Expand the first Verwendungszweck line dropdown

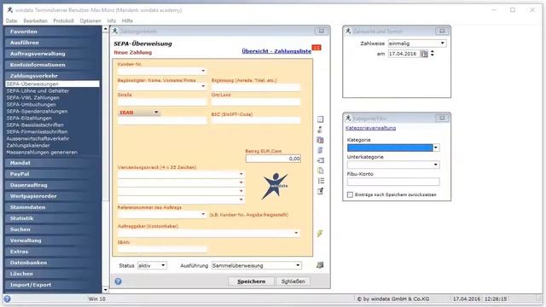(241, 174)
